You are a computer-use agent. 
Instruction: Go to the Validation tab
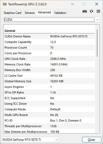coord(60,13)
